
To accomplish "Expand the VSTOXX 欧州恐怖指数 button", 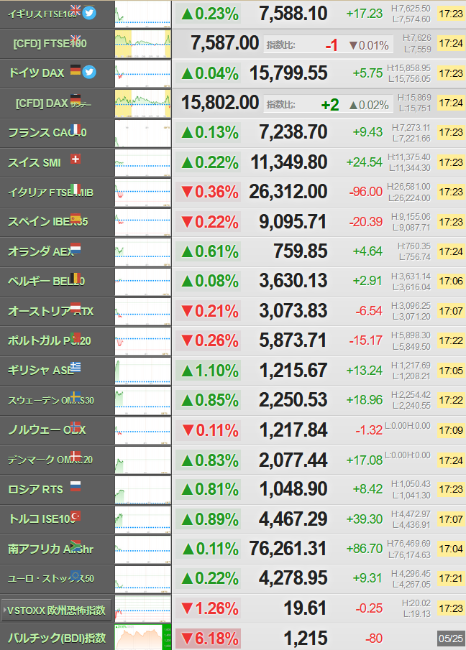I will (56, 610).
